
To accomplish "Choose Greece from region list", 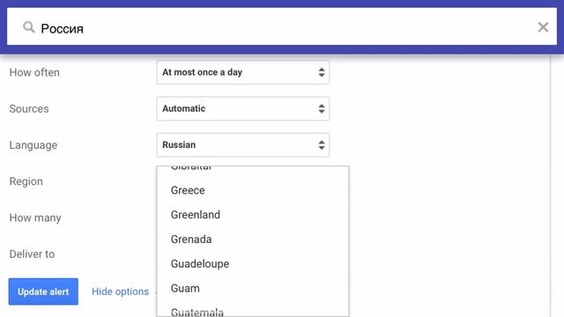I will [x=253, y=190].
